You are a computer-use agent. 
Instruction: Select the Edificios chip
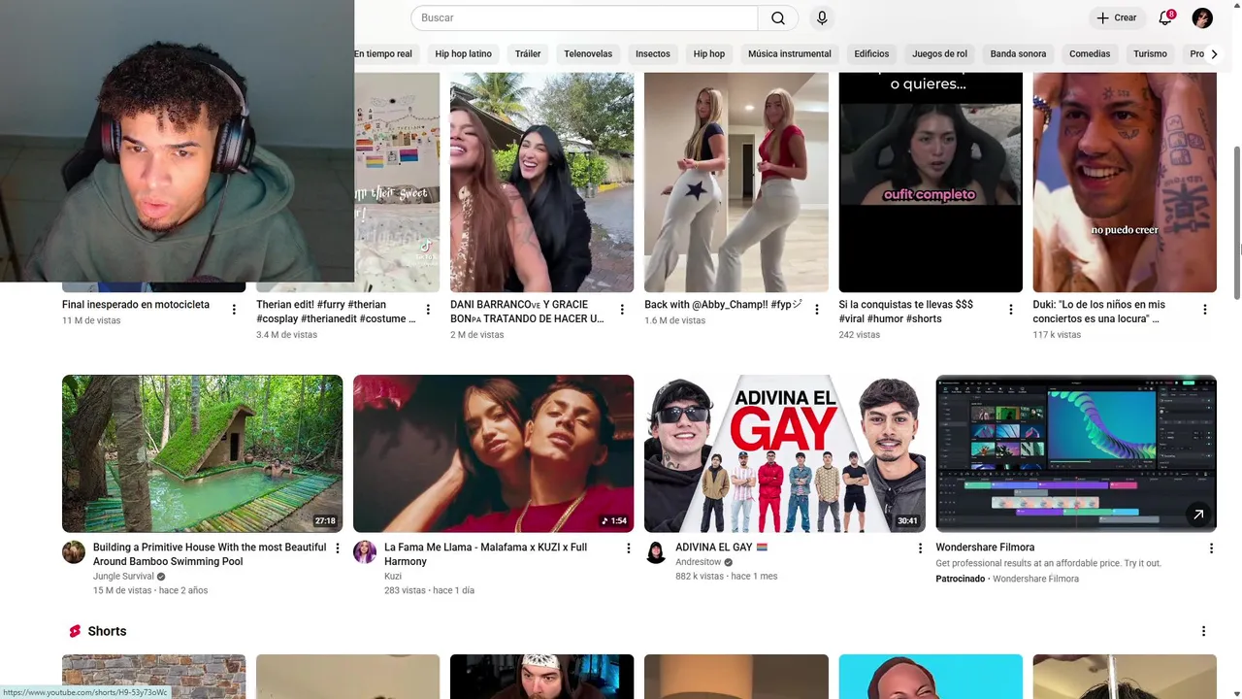(x=871, y=53)
